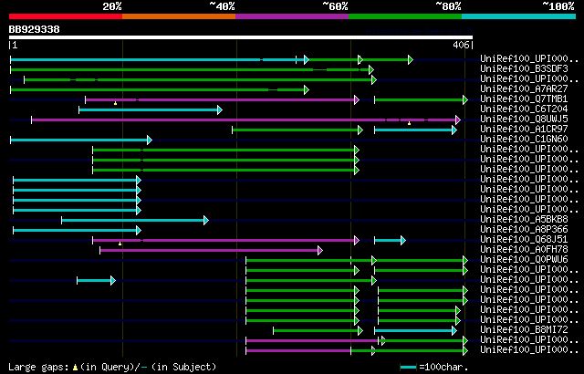
Task: Select the UniRef100_A5BKB8 label
Action: pyautogui.click(x=524, y=220)
